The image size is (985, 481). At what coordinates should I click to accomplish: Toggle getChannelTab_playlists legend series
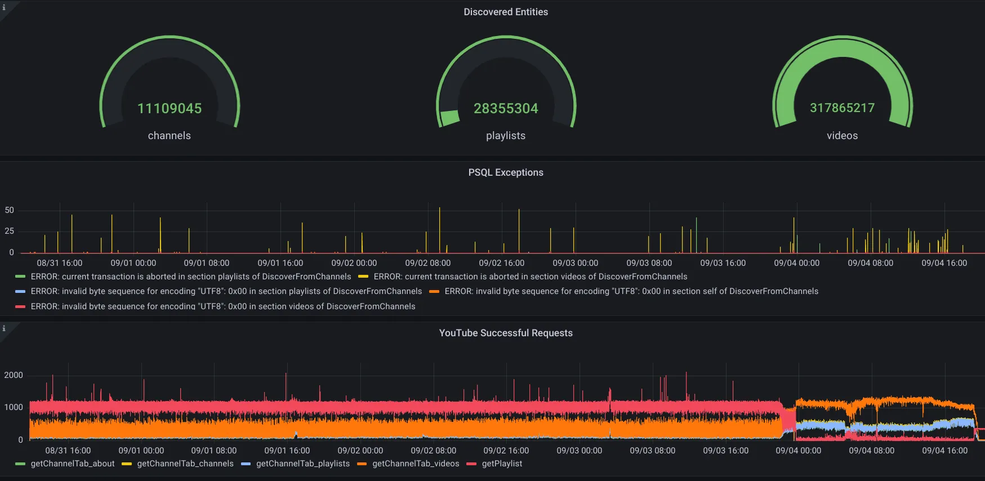[303, 464]
